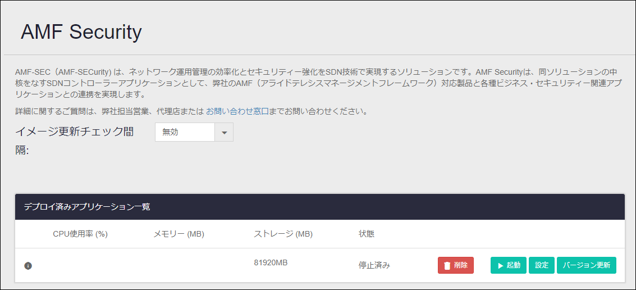
Task: Click the 状態 column header
Action: (366, 234)
